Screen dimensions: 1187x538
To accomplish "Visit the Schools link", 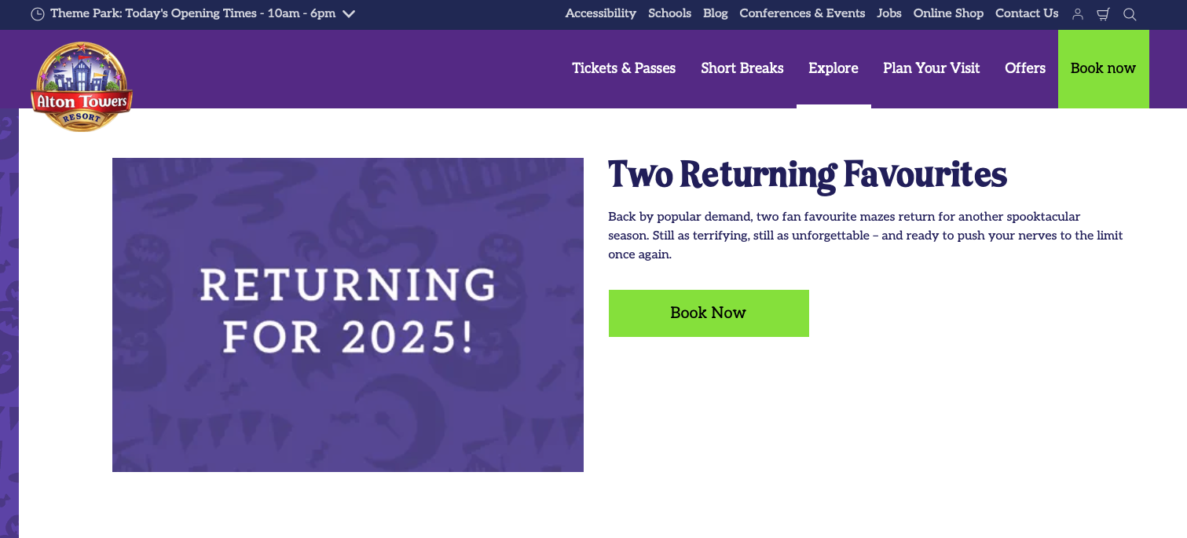I will click(x=670, y=13).
